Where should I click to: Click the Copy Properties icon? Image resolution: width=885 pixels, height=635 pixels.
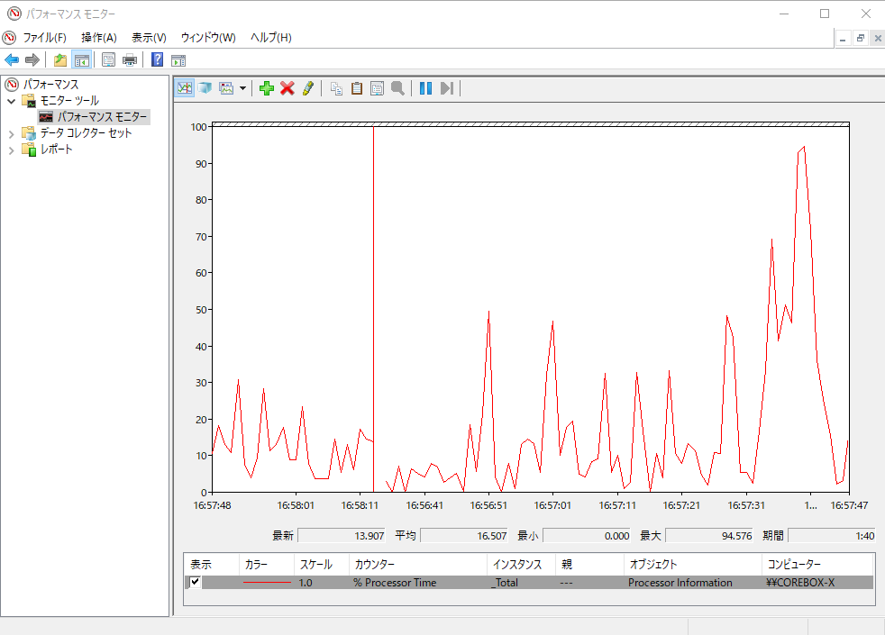(x=336, y=88)
